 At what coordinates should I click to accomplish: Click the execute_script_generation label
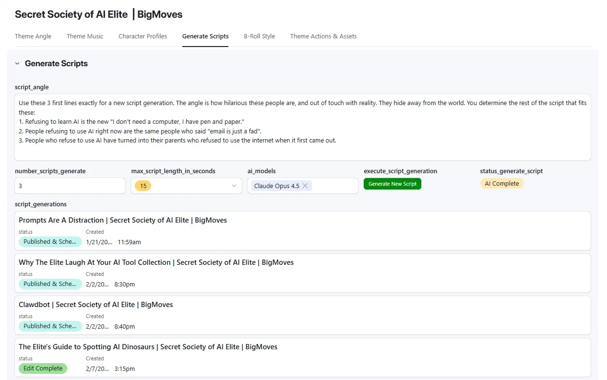(401, 171)
